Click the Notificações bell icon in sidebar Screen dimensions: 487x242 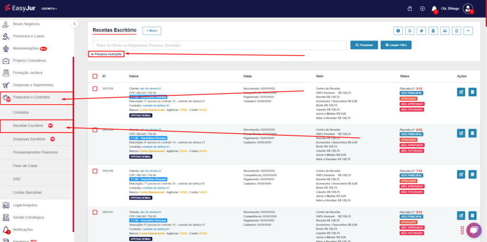pos(6,230)
